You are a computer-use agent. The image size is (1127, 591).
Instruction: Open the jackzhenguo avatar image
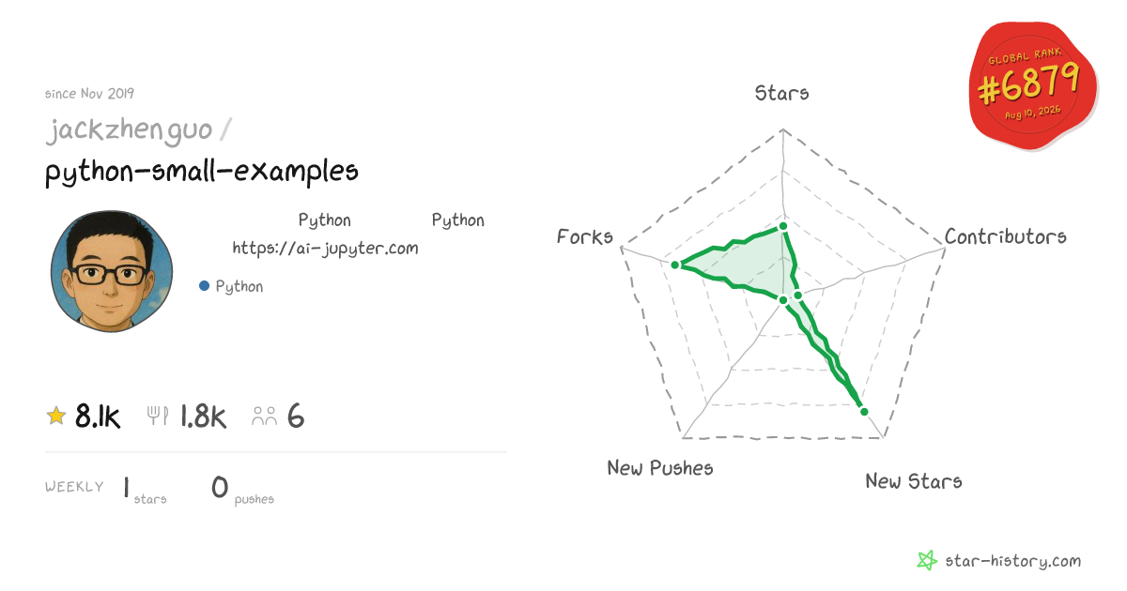tap(112, 271)
